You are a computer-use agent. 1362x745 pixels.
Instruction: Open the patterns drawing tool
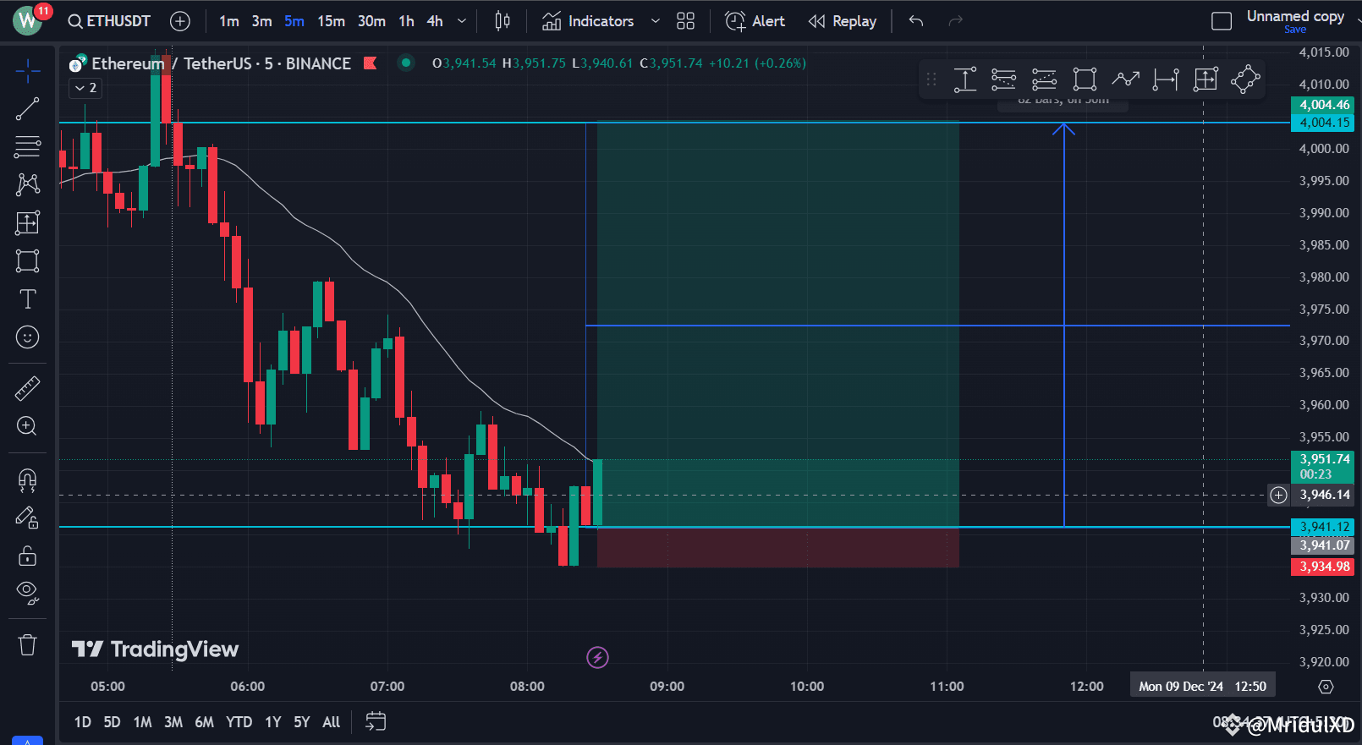(28, 184)
